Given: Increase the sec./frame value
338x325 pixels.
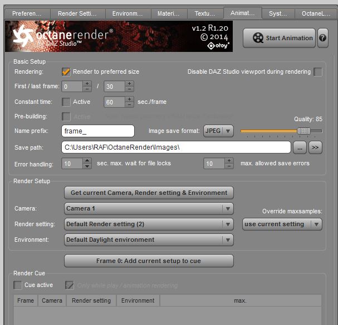Looking at the screenshot, I should click(x=129, y=99).
